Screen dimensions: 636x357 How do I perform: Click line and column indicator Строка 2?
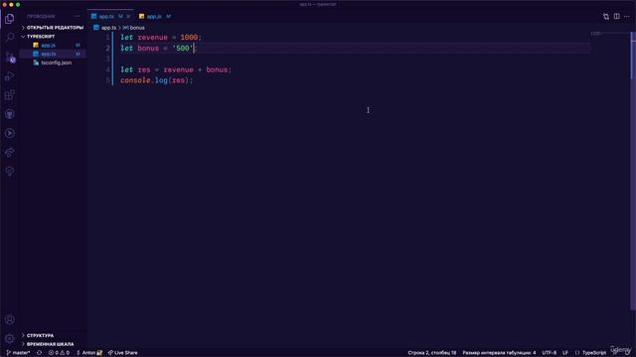[432, 353]
